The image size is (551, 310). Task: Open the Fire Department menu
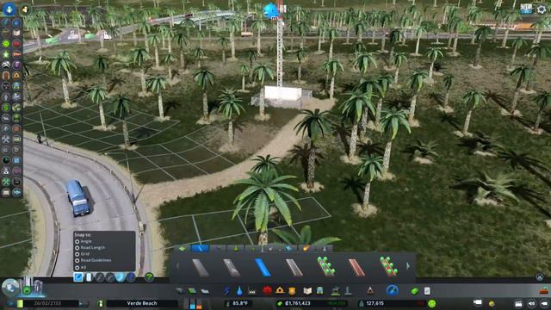(280, 291)
